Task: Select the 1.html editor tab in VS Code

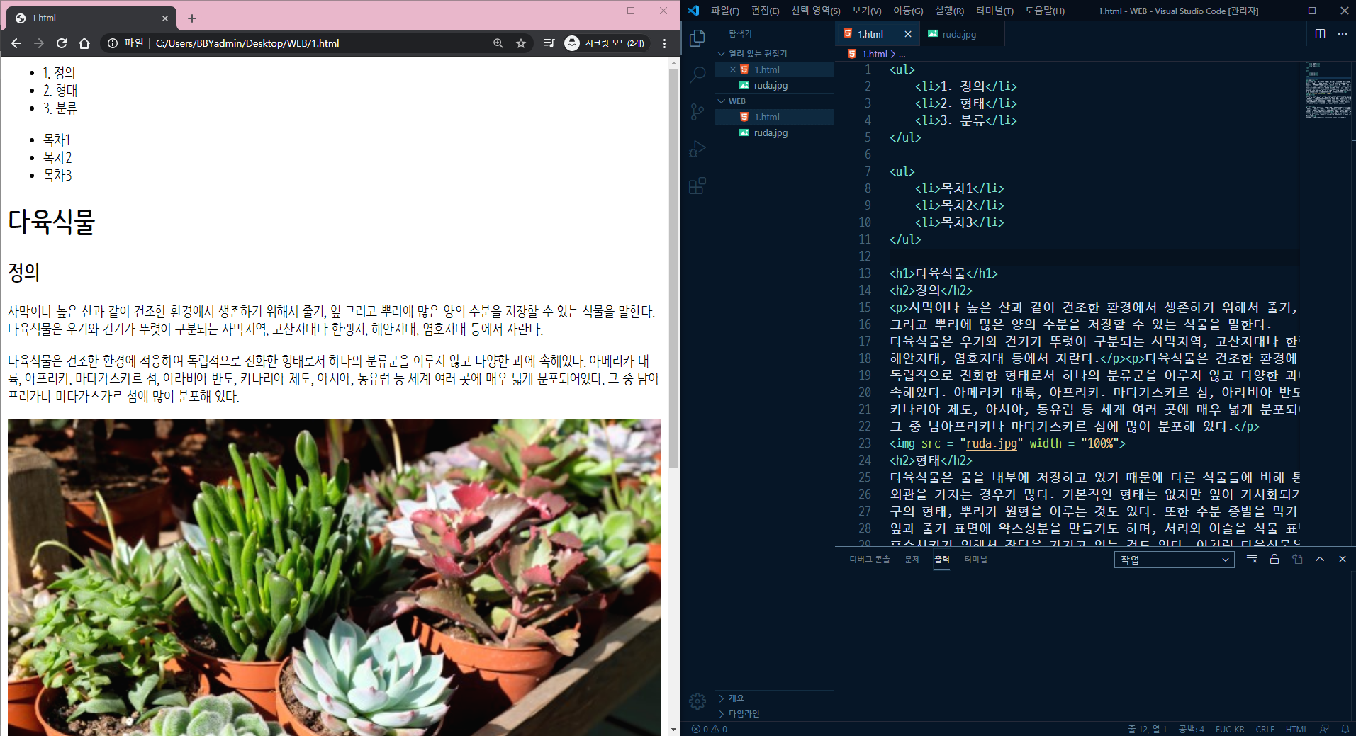Action: (x=870, y=34)
